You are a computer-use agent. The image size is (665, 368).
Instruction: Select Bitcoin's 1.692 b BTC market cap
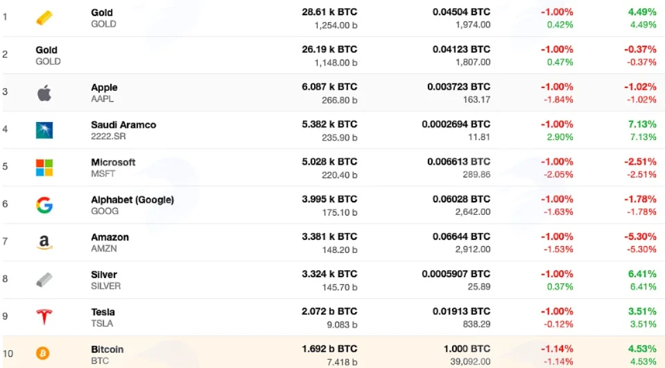coord(329,349)
